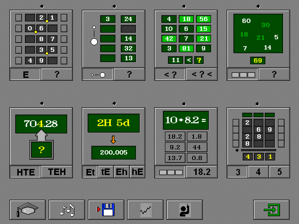The width and height of the screenshot is (299, 224).
Task: Select three-boxes option under the 69 puzzle
Action: point(242,74)
